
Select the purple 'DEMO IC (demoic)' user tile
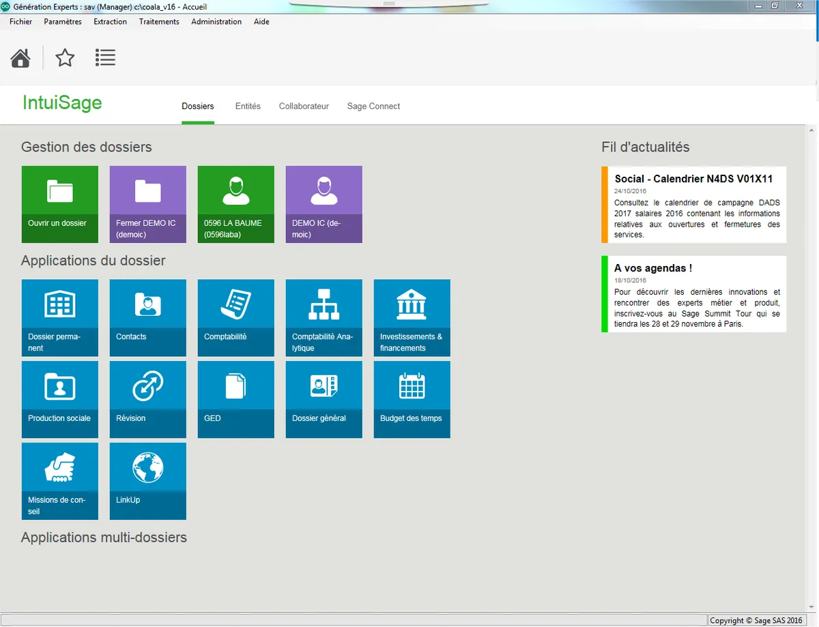point(324,205)
